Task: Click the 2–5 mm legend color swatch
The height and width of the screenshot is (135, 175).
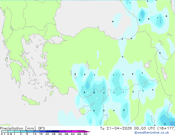Action: click(24, 131)
